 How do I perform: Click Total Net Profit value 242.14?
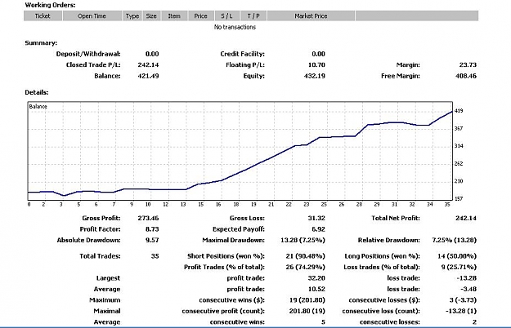pos(466,218)
